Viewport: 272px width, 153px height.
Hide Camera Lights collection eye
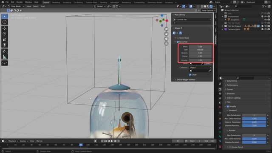265,29
